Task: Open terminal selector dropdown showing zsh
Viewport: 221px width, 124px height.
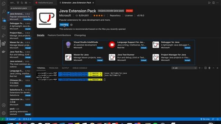Action: [184, 68]
